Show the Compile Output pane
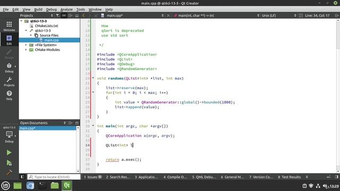Screen dimensions: 340x191 [x=175, y=177]
